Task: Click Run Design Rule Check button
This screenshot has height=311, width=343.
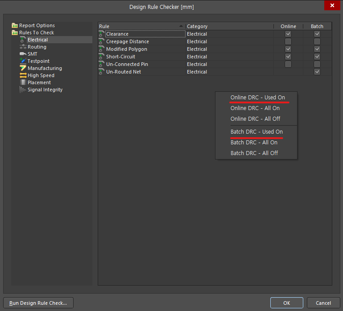Action: pyautogui.click(x=38, y=303)
